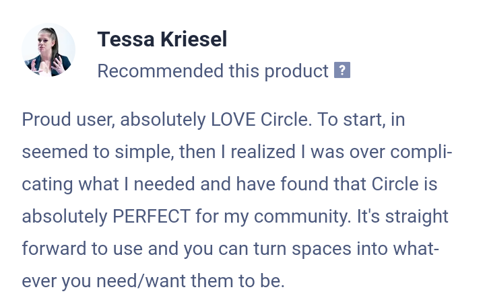Click the word 'realized' in the review
Screen dimensions: 485x304
tap(263, 152)
